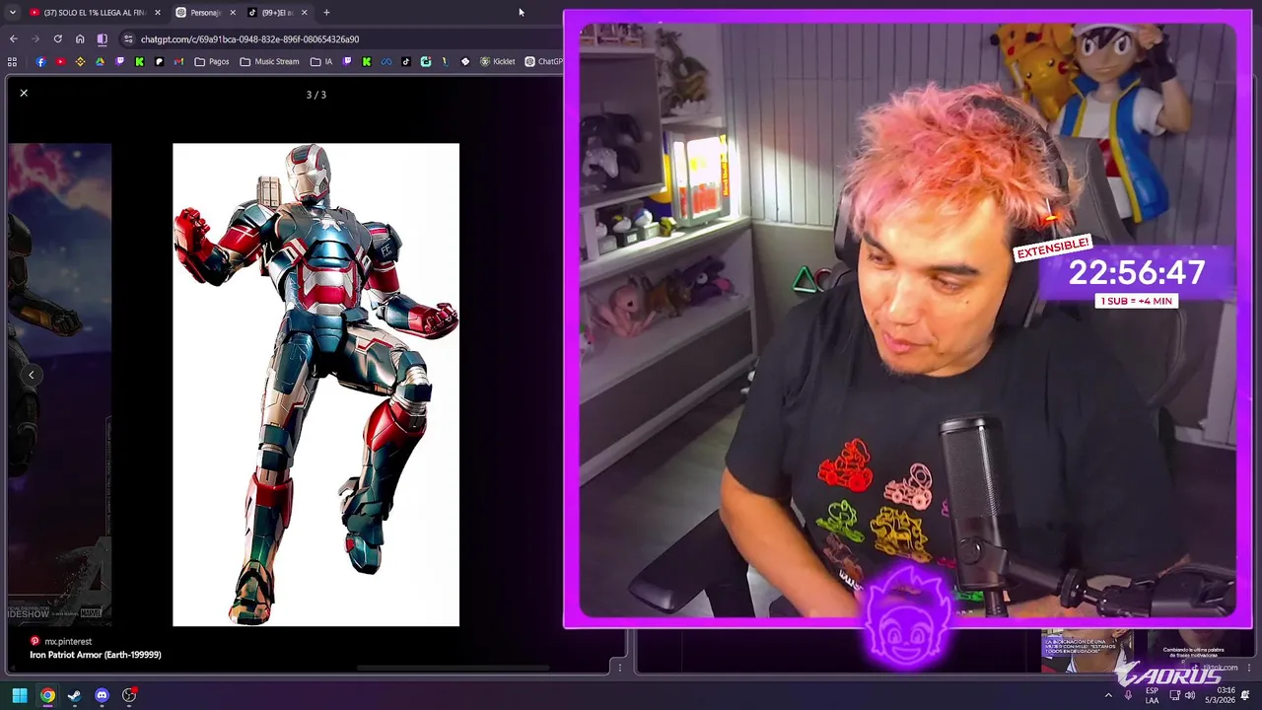Go back in browser history
The height and width of the screenshot is (710, 1262).
click(x=13, y=38)
